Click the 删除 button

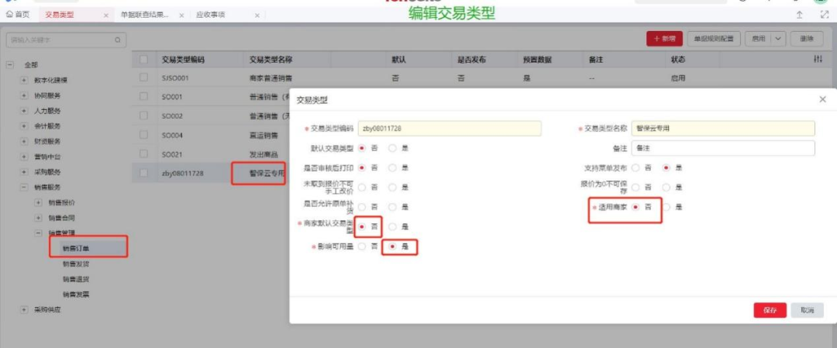click(x=807, y=39)
